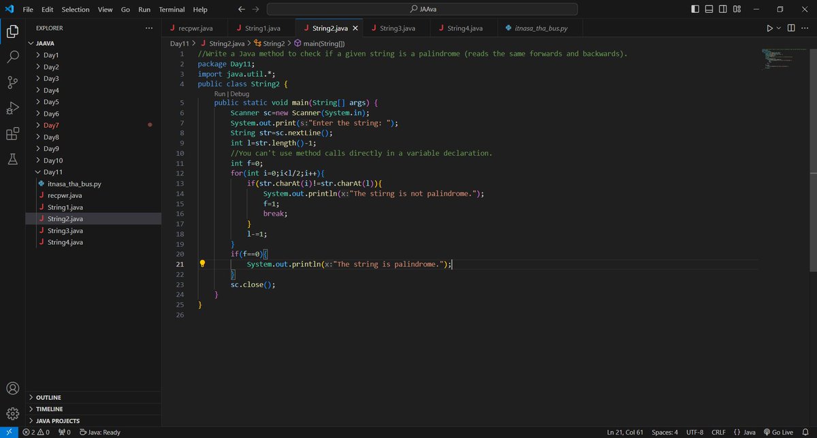Image resolution: width=817 pixels, height=438 pixels.
Task: Toggle the bottom panel visibility
Action: 709,10
